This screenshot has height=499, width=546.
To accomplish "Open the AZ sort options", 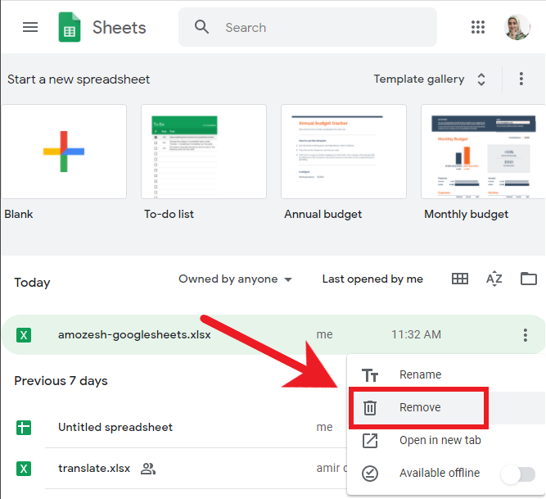I will (x=494, y=279).
